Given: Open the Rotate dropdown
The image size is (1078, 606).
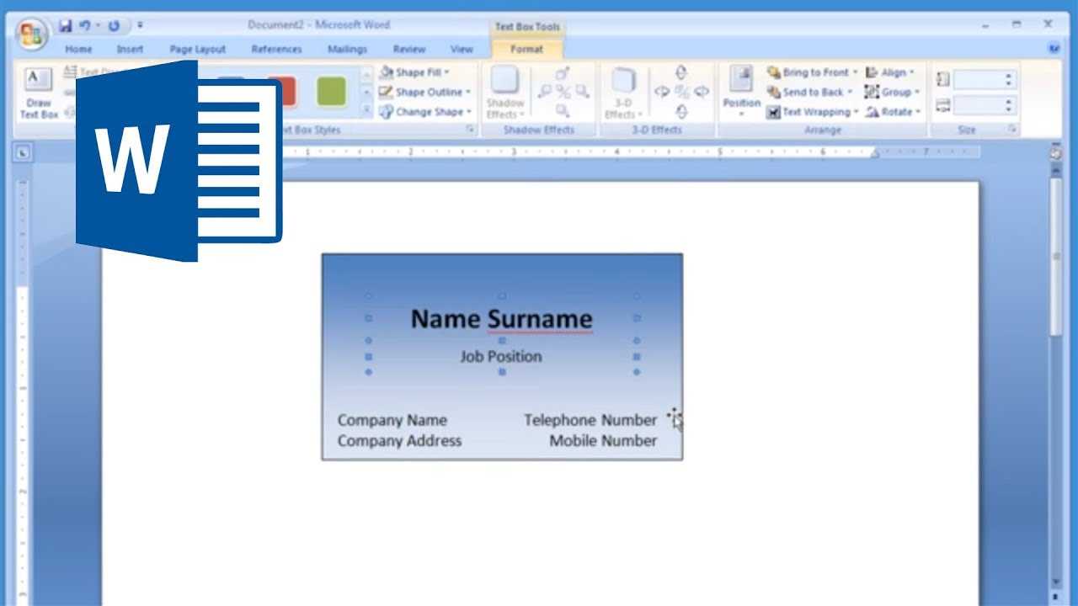Looking at the screenshot, I should pyautogui.click(x=894, y=112).
